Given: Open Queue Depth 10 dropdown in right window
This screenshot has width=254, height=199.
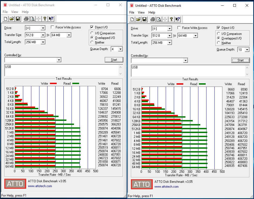Looking at the screenshot, I should [247, 49].
